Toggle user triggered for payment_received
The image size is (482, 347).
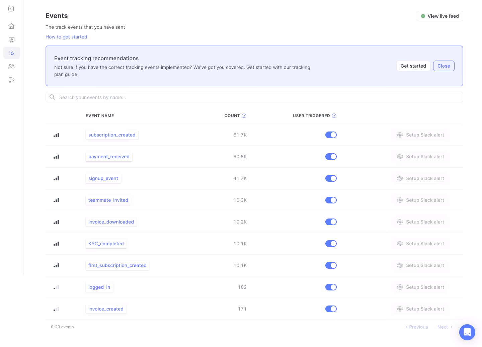331,157
